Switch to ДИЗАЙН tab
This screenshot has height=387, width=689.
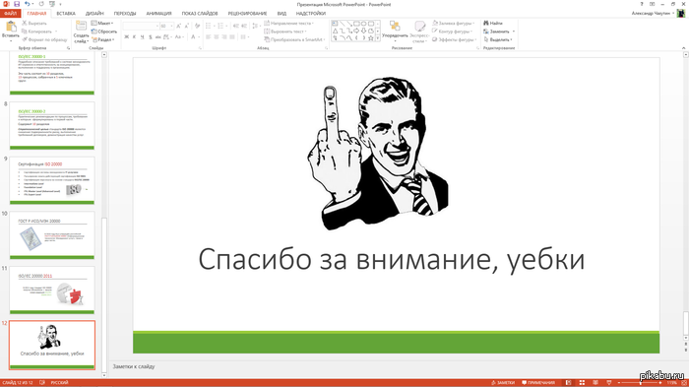tap(94, 13)
